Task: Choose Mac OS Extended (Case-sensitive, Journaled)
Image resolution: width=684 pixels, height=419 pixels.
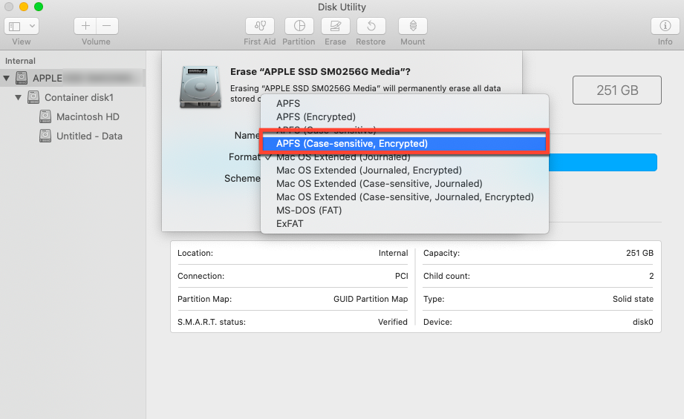Action: point(404,184)
